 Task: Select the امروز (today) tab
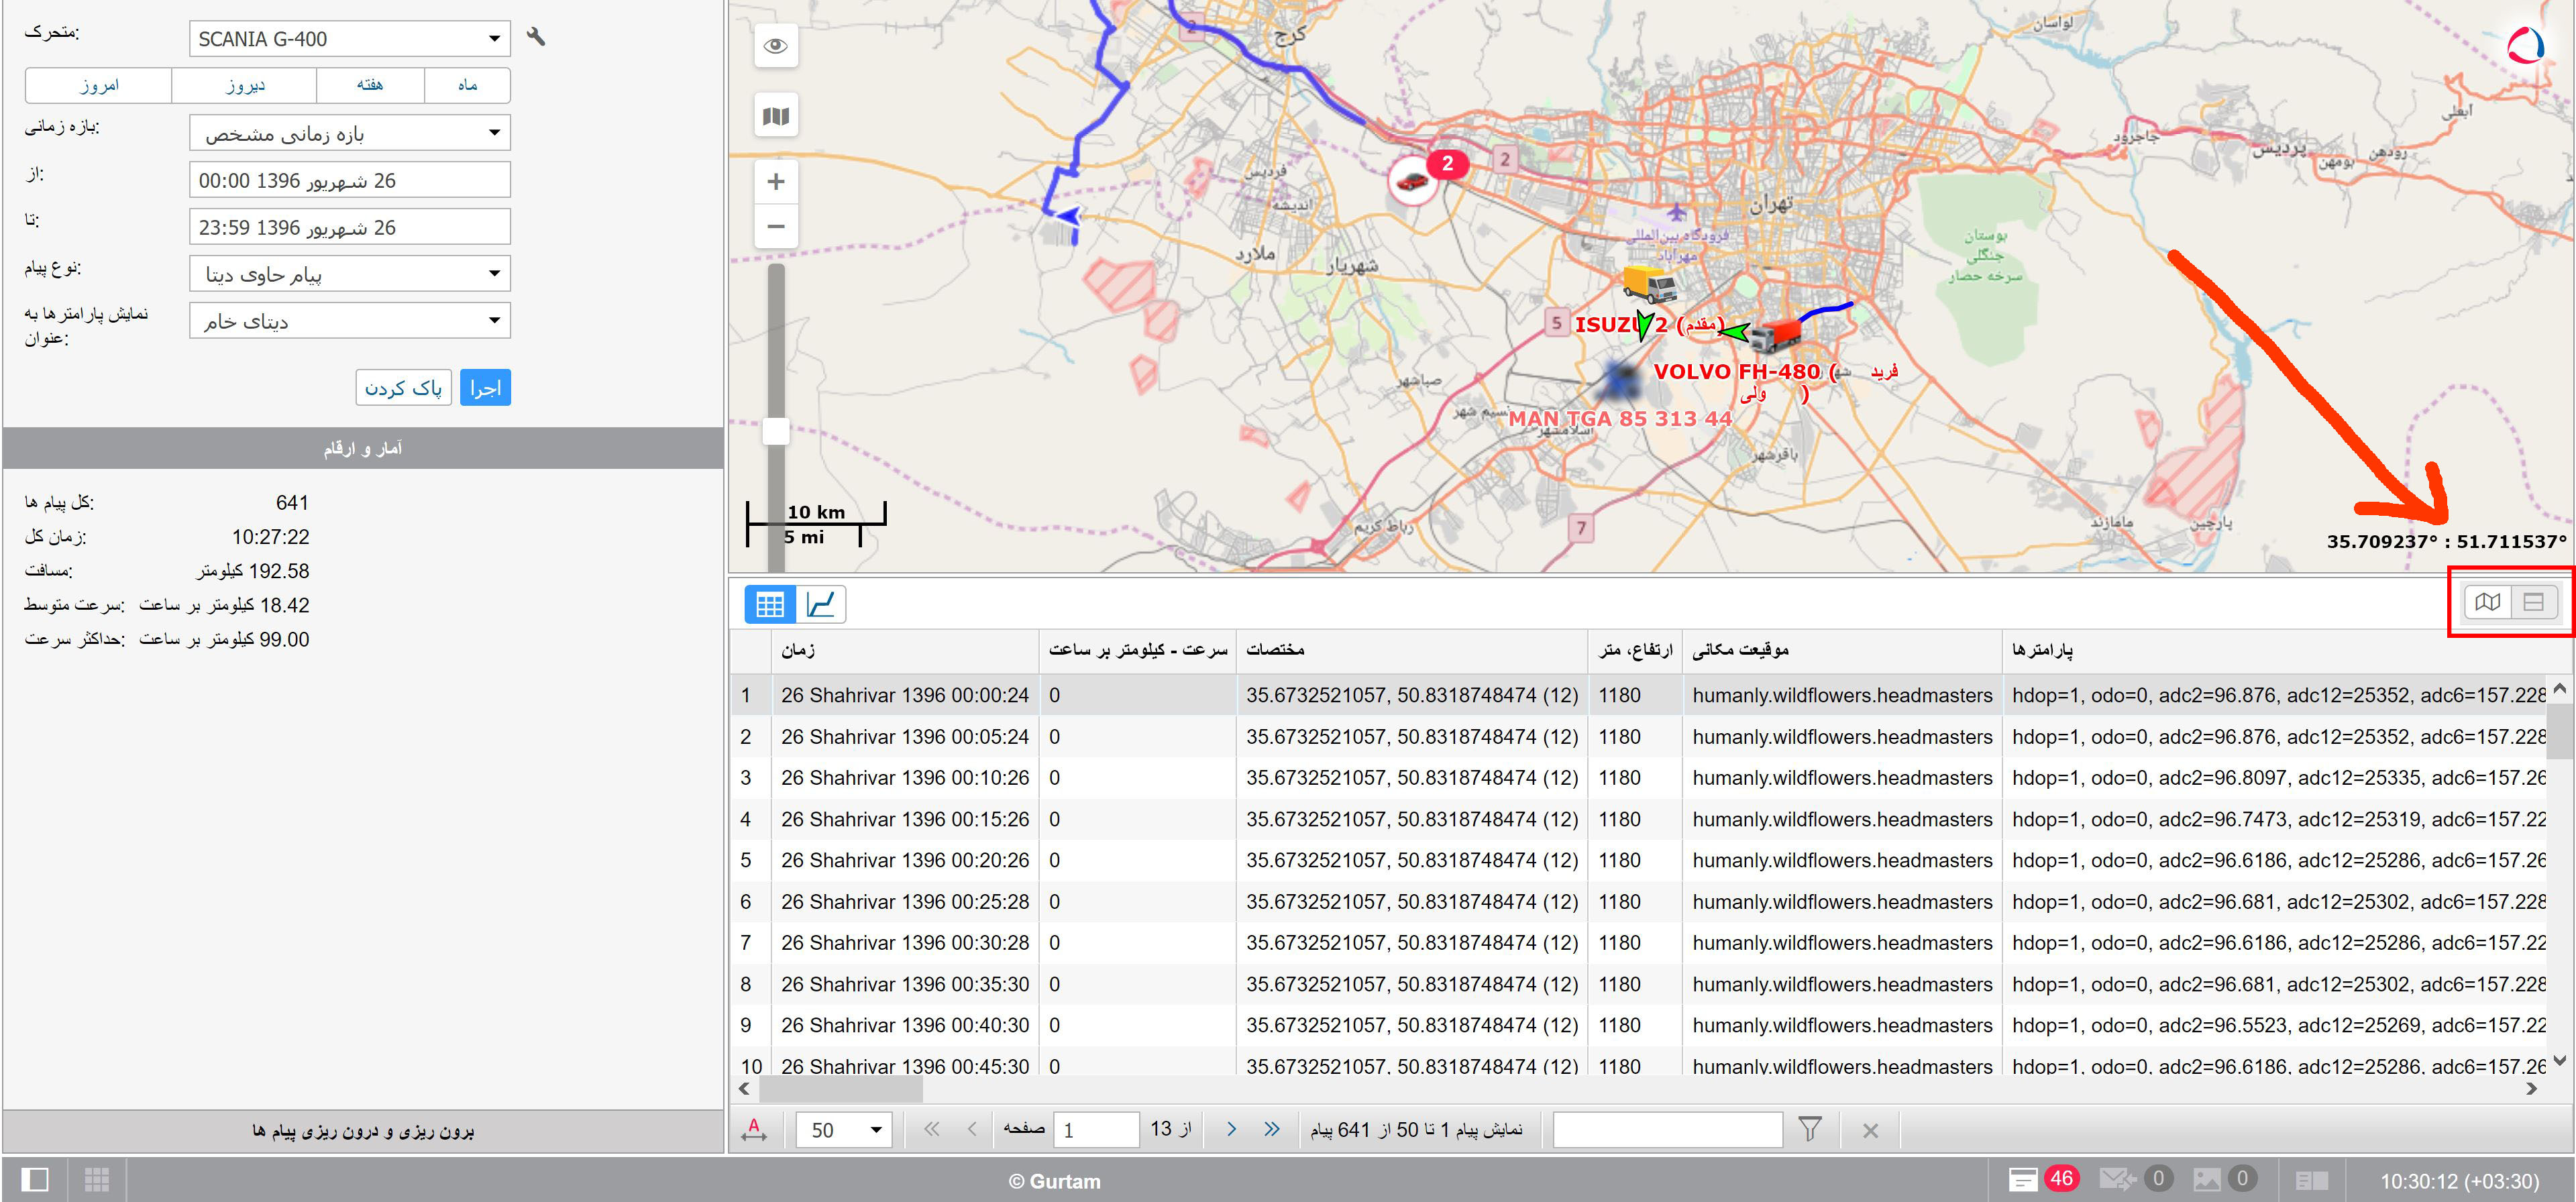click(x=99, y=85)
